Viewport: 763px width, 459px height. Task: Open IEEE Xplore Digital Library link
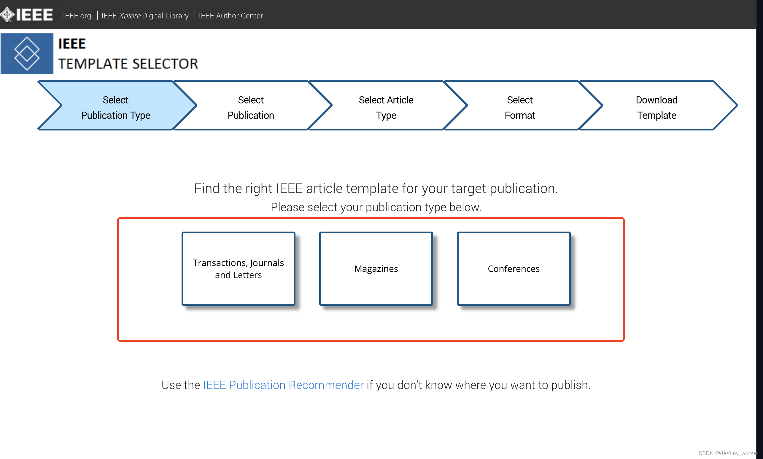click(x=145, y=16)
